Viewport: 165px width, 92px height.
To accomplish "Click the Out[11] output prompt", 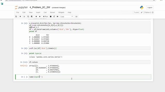I will point(24,66).
